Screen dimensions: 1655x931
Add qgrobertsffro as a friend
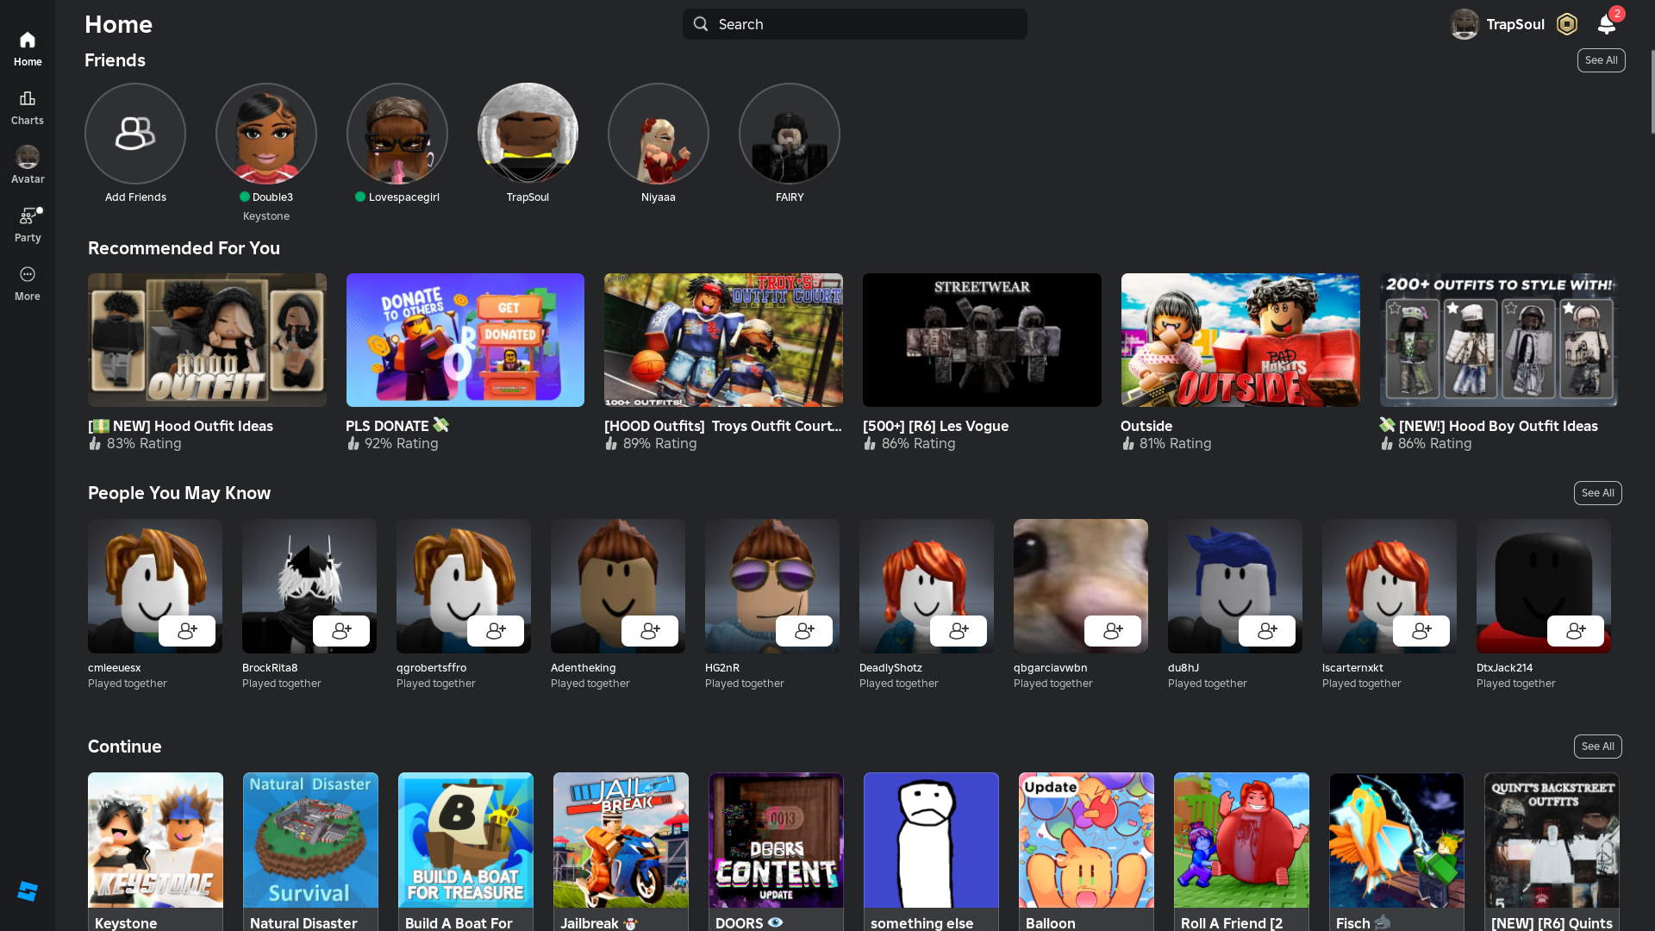[x=496, y=631]
